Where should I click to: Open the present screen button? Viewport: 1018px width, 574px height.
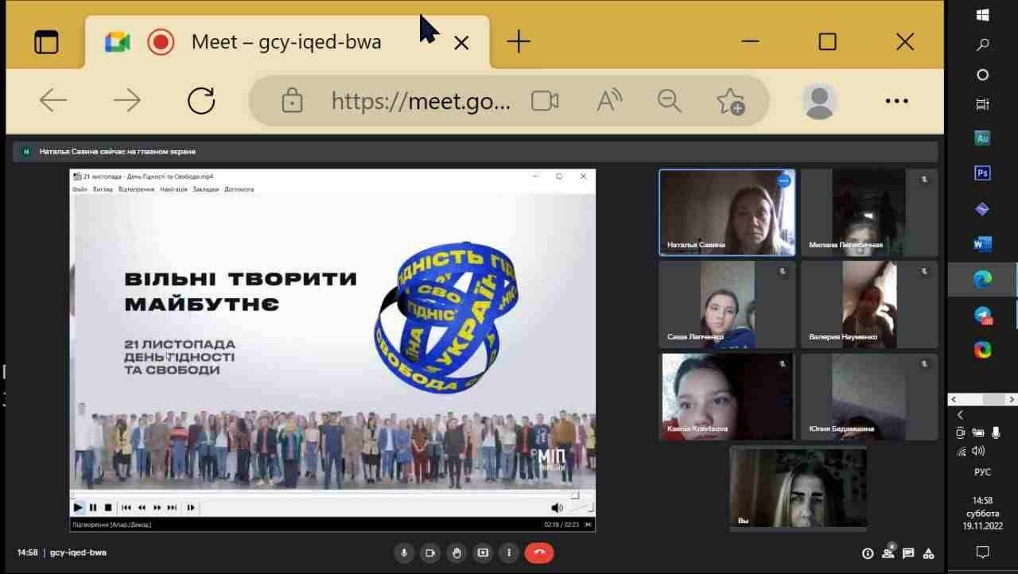483,553
